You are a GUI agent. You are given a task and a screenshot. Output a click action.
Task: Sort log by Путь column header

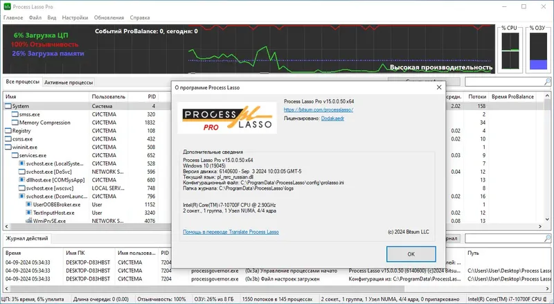[508, 253]
